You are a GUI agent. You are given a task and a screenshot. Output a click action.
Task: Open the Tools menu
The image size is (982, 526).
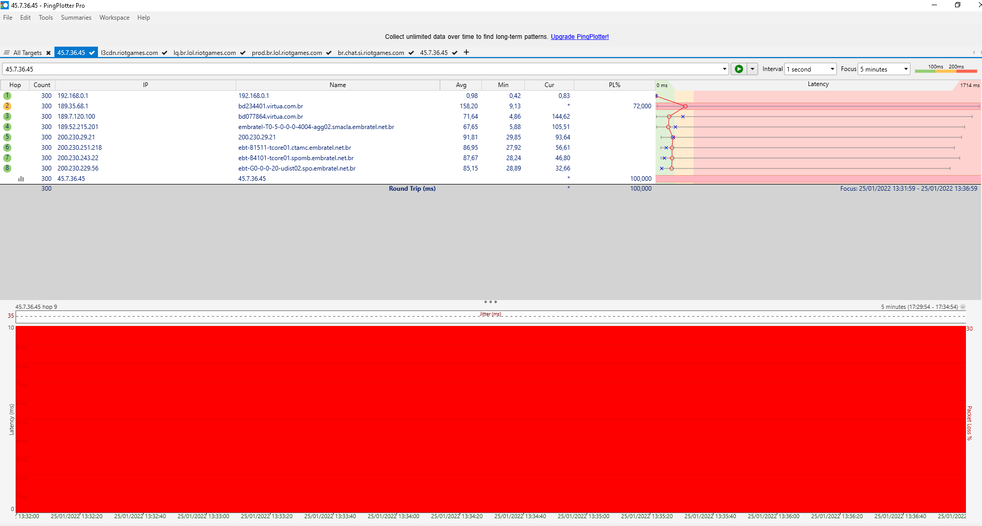tap(46, 18)
